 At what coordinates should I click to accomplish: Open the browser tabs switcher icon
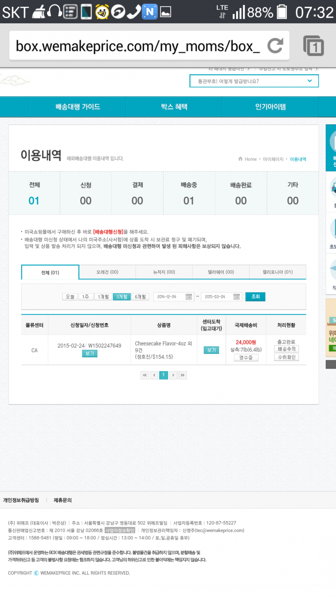coord(313,46)
